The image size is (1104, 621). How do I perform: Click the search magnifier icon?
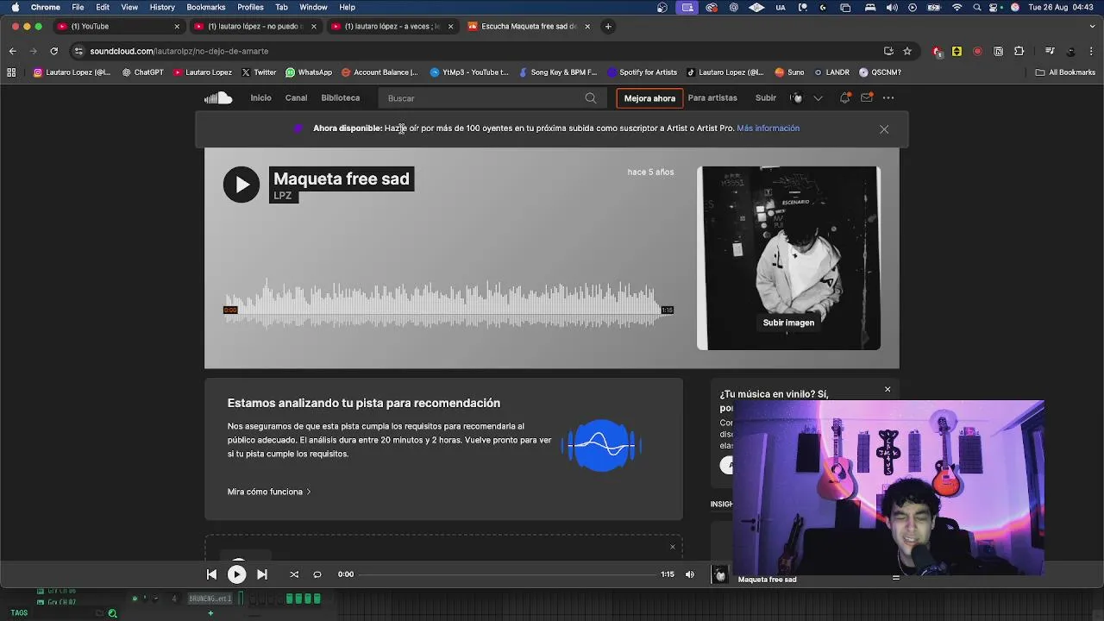tap(591, 98)
